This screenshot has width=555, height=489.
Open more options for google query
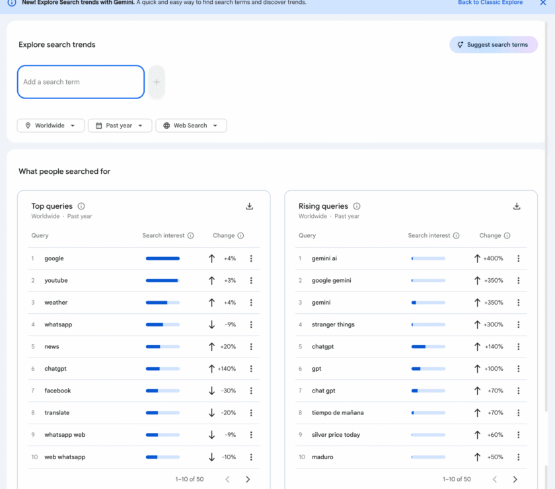coord(251,258)
